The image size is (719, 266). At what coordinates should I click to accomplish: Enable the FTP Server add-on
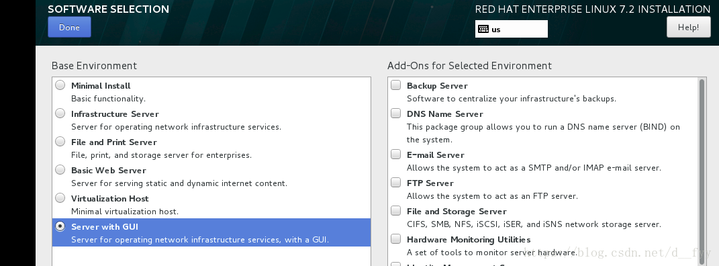[x=395, y=182]
